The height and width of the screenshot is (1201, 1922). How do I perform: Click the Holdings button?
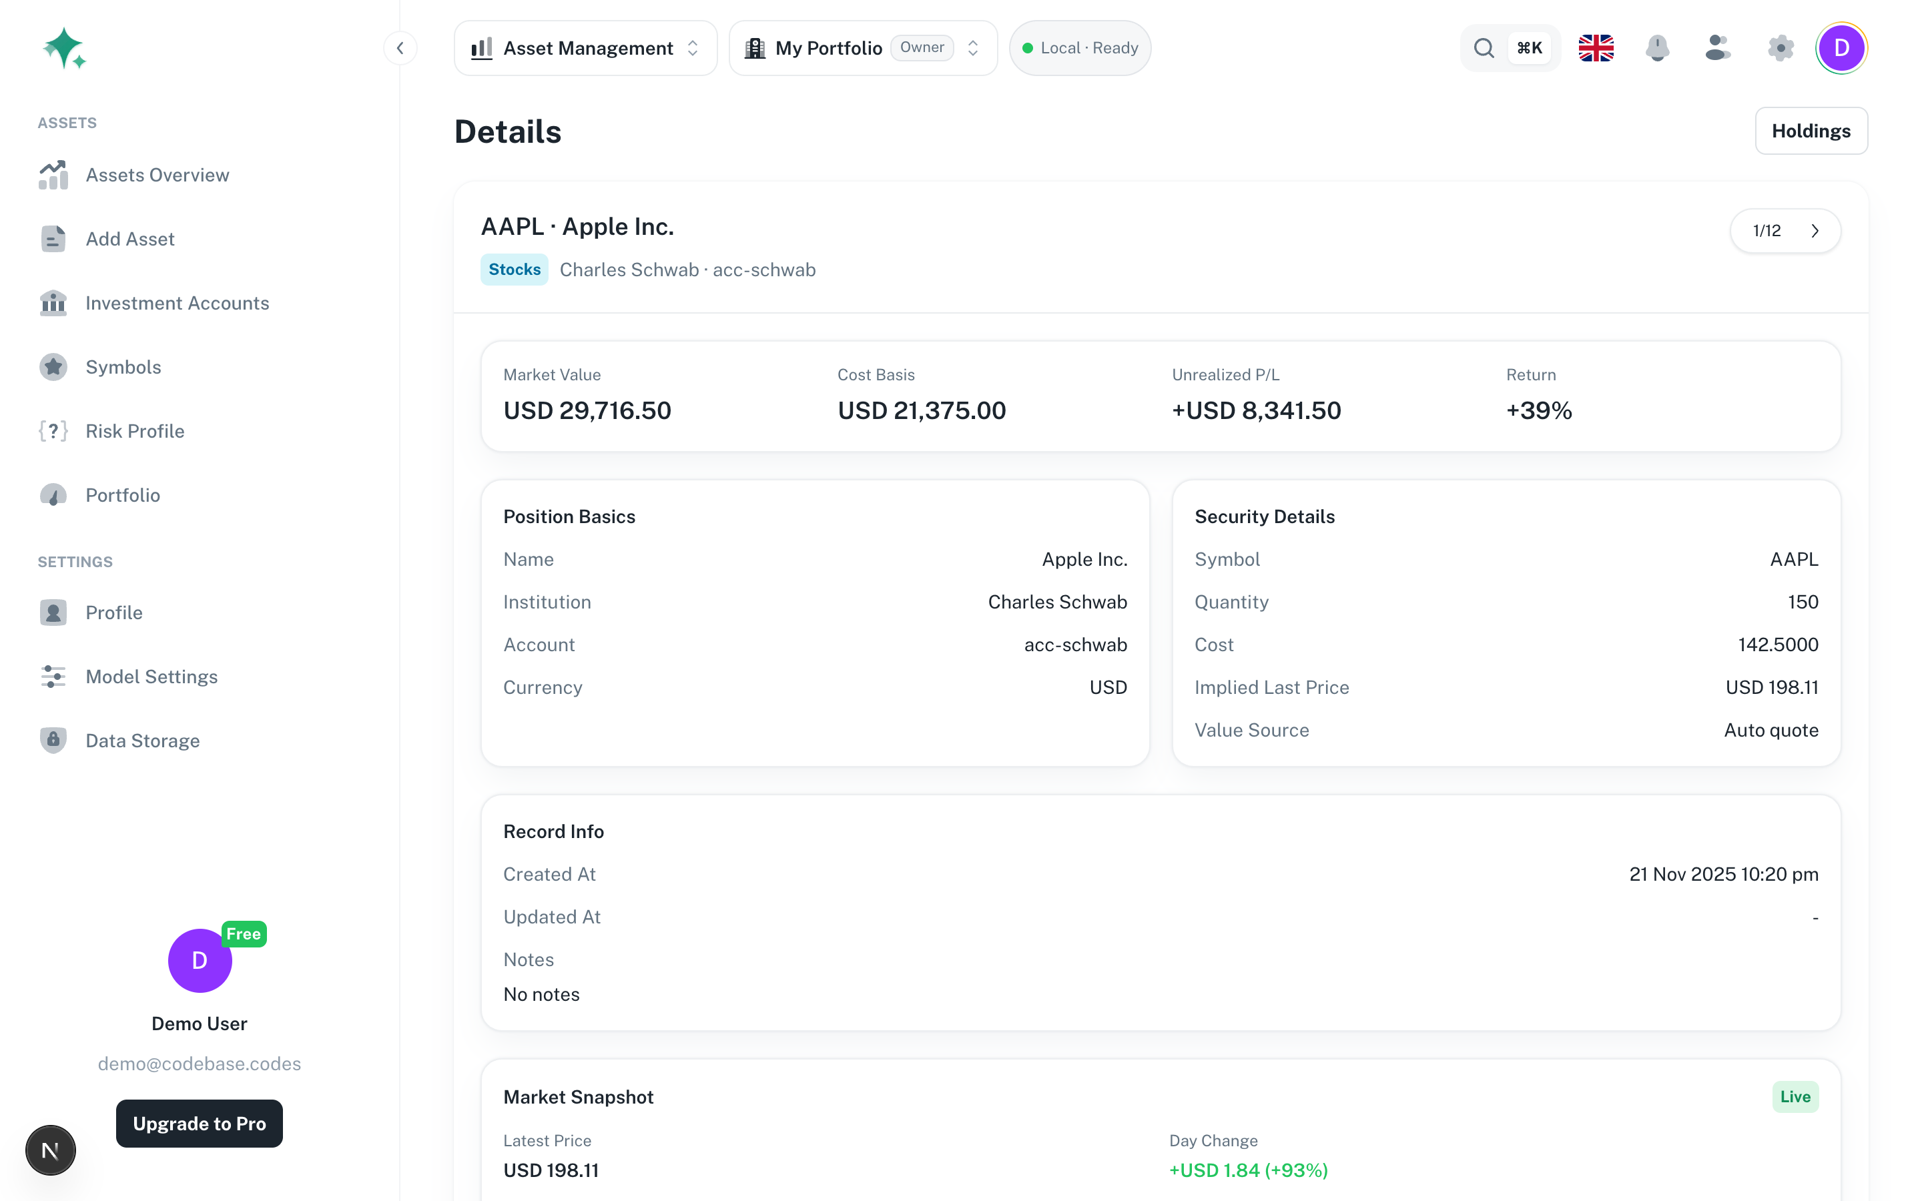pyautogui.click(x=1811, y=131)
